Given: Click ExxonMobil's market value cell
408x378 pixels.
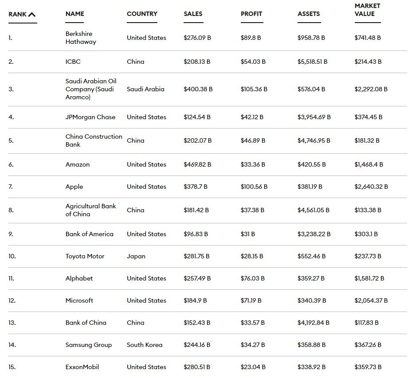Looking at the screenshot, I should (x=368, y=367).
